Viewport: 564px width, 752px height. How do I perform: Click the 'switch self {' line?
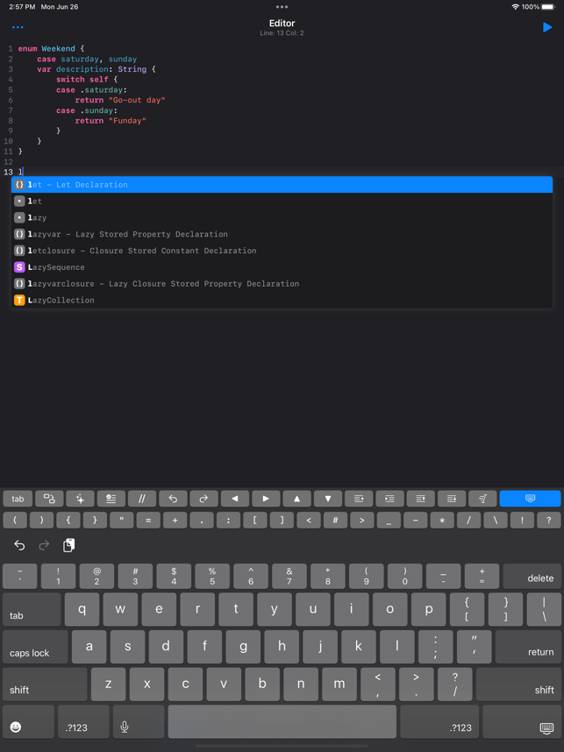tap(87, 80)
